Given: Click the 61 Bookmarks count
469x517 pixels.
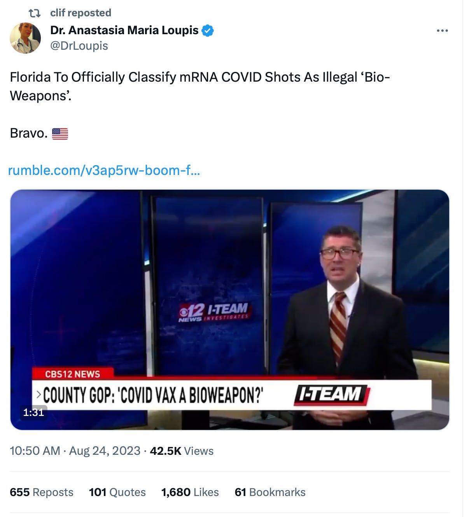Looking at the screenshot, I should pos(270,492).
